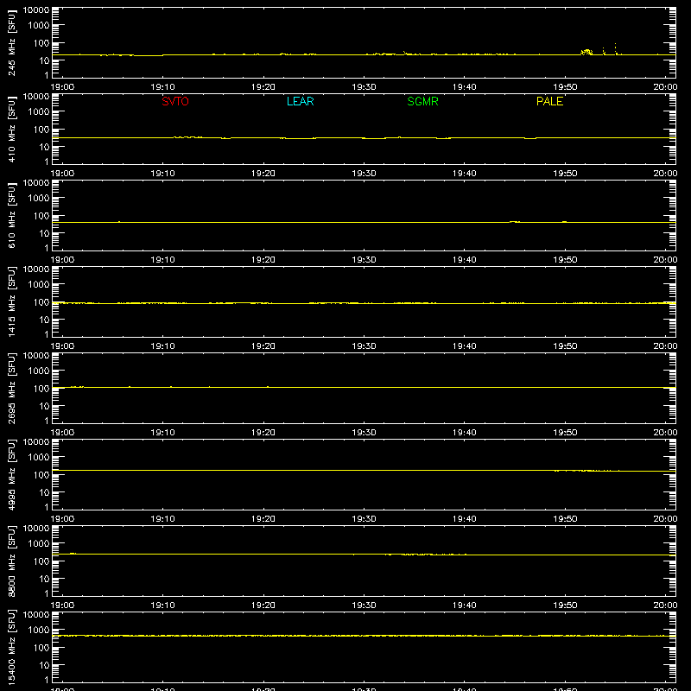Click the red SVTO station label

[175, 101]
